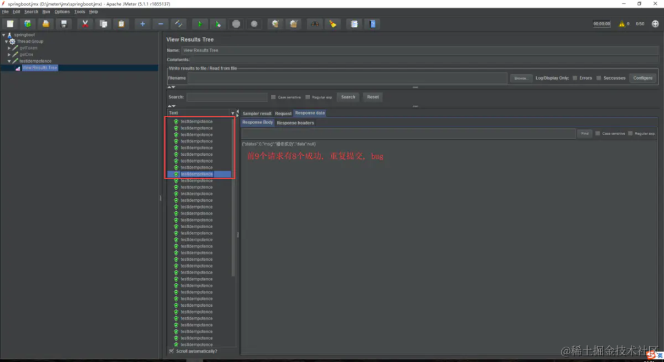Open the Help menu
This screenshot has width=664, height=362.
click(x=93, y=12)
